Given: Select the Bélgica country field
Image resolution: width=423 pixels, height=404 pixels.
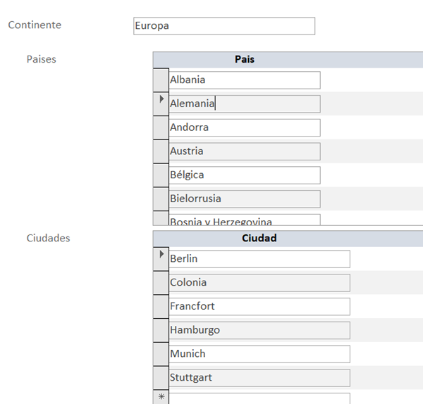Looking at the screenshot, I should pyautogui.click(x=244, y=175).
